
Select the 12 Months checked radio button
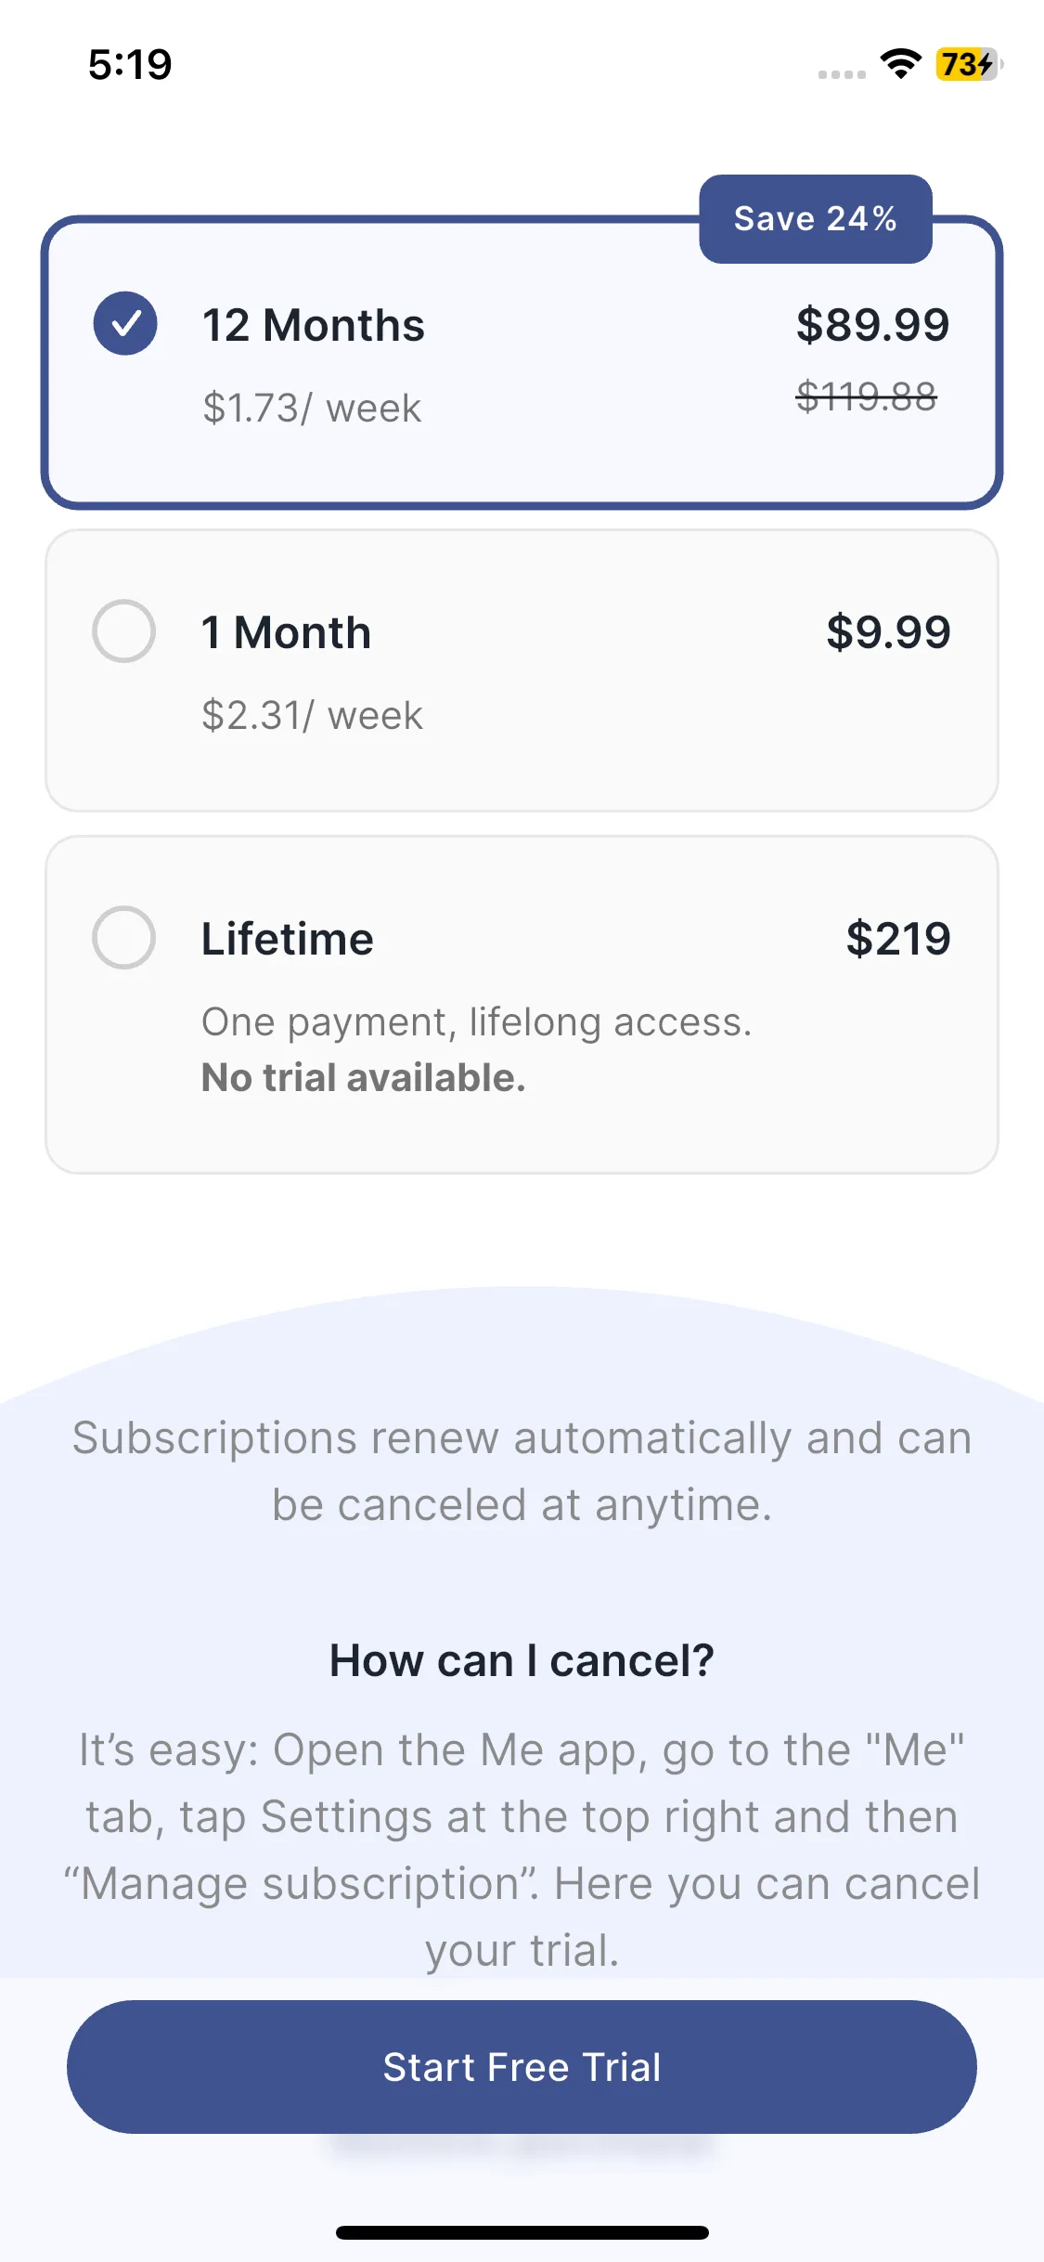(x=125, y=323)
